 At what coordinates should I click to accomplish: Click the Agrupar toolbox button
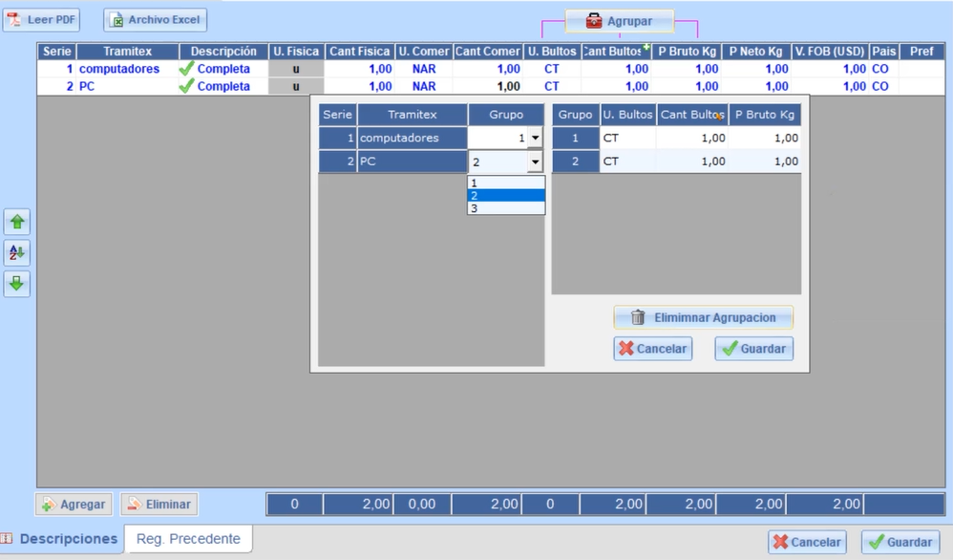click(619, 21)
